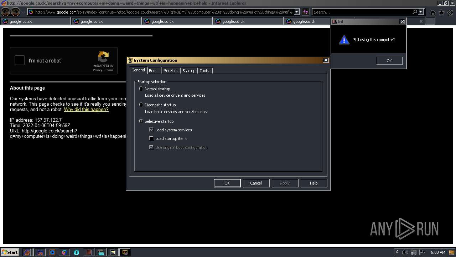This screenshot has height=257, width=456.
Task: Click the "About this page" heading
Action: (27, 88)
